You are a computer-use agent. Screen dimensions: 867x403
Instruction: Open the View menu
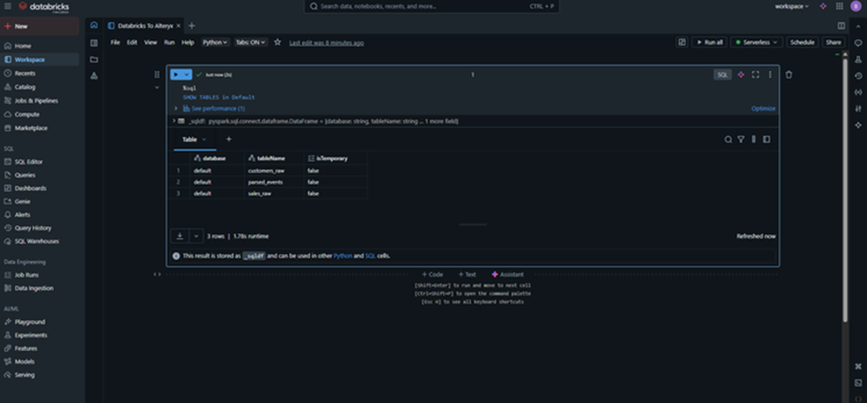coord(150,43)
